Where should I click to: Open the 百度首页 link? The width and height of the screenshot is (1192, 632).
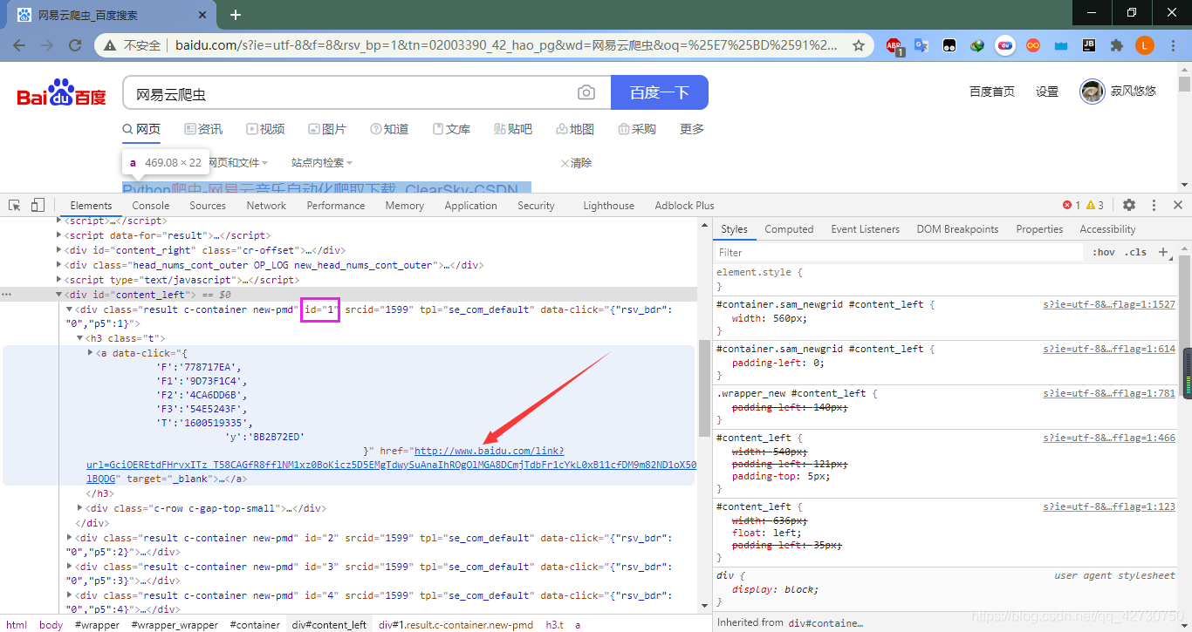[992, 92]
